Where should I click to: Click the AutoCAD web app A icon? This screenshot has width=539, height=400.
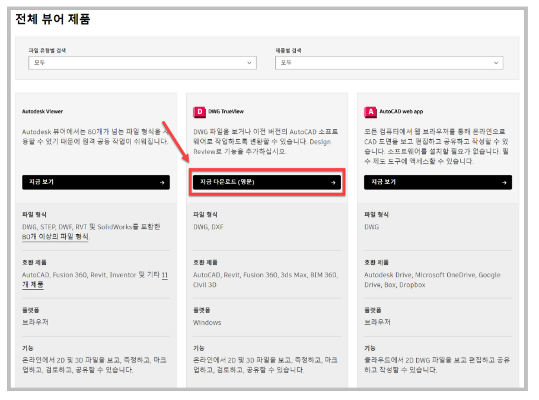[370, 112]
